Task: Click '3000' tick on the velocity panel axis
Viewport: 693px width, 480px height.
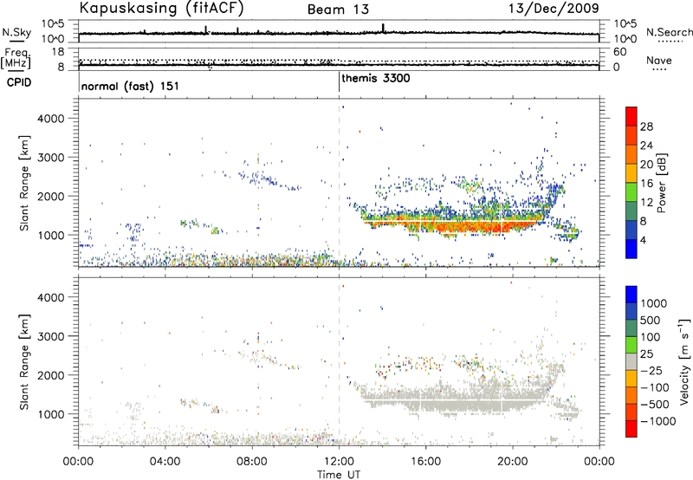Action: click(51, 336)
